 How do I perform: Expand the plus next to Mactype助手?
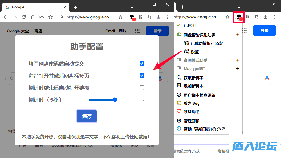pyautogui.click(x=238, y=68)
